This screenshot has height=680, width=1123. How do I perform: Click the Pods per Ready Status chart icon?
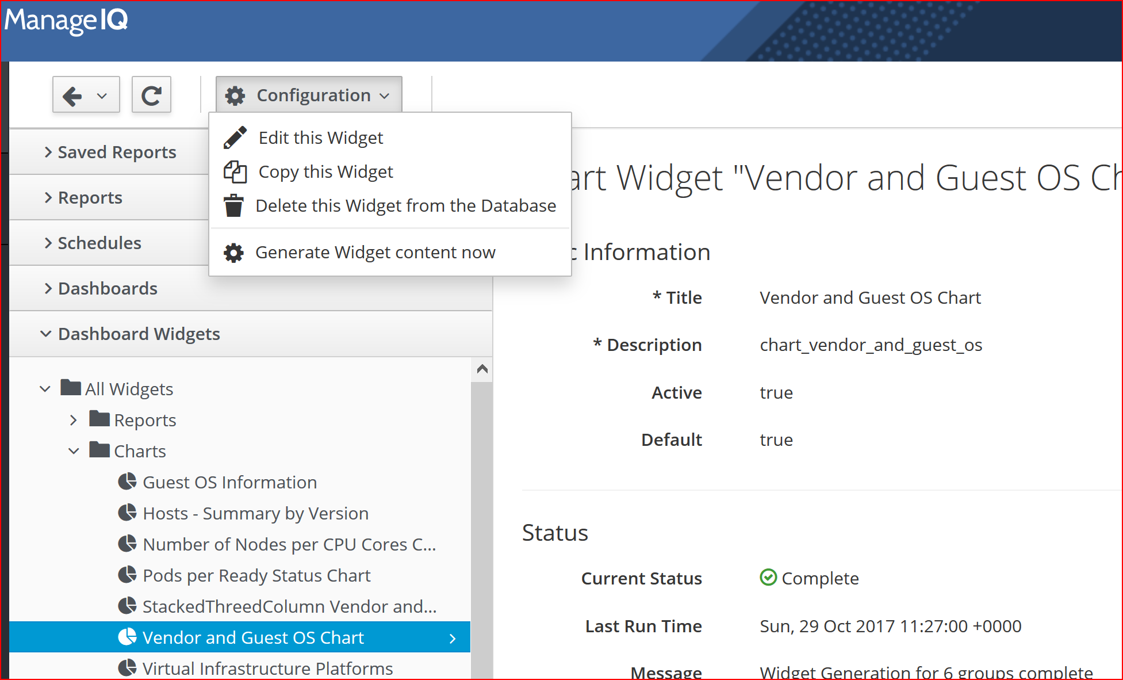tap(128, 574)
